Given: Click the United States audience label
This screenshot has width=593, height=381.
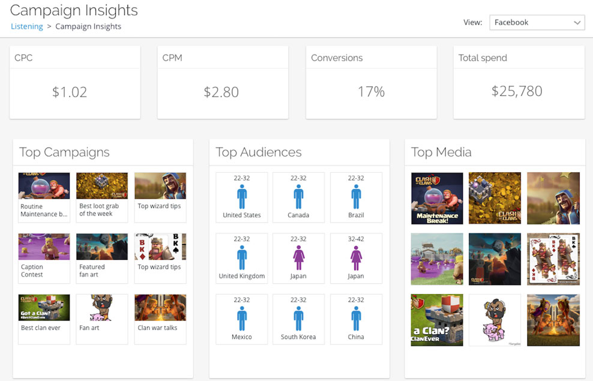Looking at the screenshot, I should tap(242, 215).
